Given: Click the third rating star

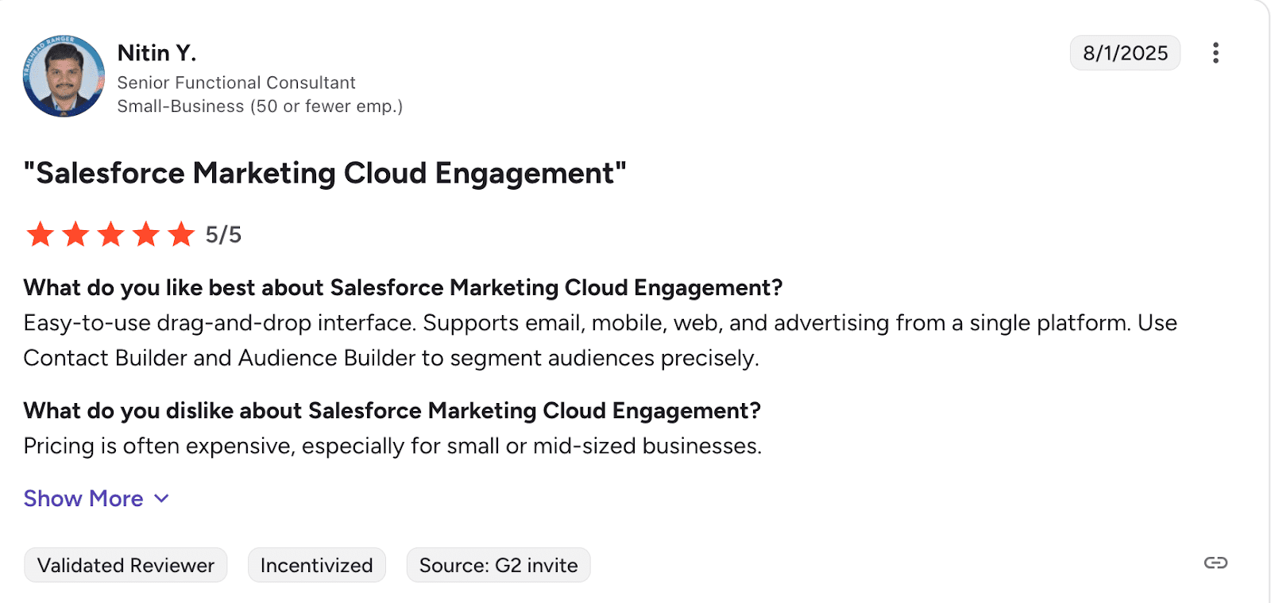Looking at the screenshot, I should pyautogui.click(x=110, y=235).
